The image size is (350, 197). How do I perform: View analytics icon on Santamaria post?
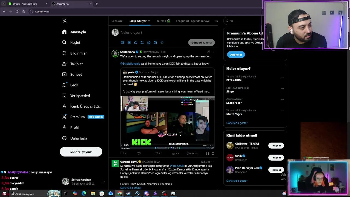click(x=173, y=153)
